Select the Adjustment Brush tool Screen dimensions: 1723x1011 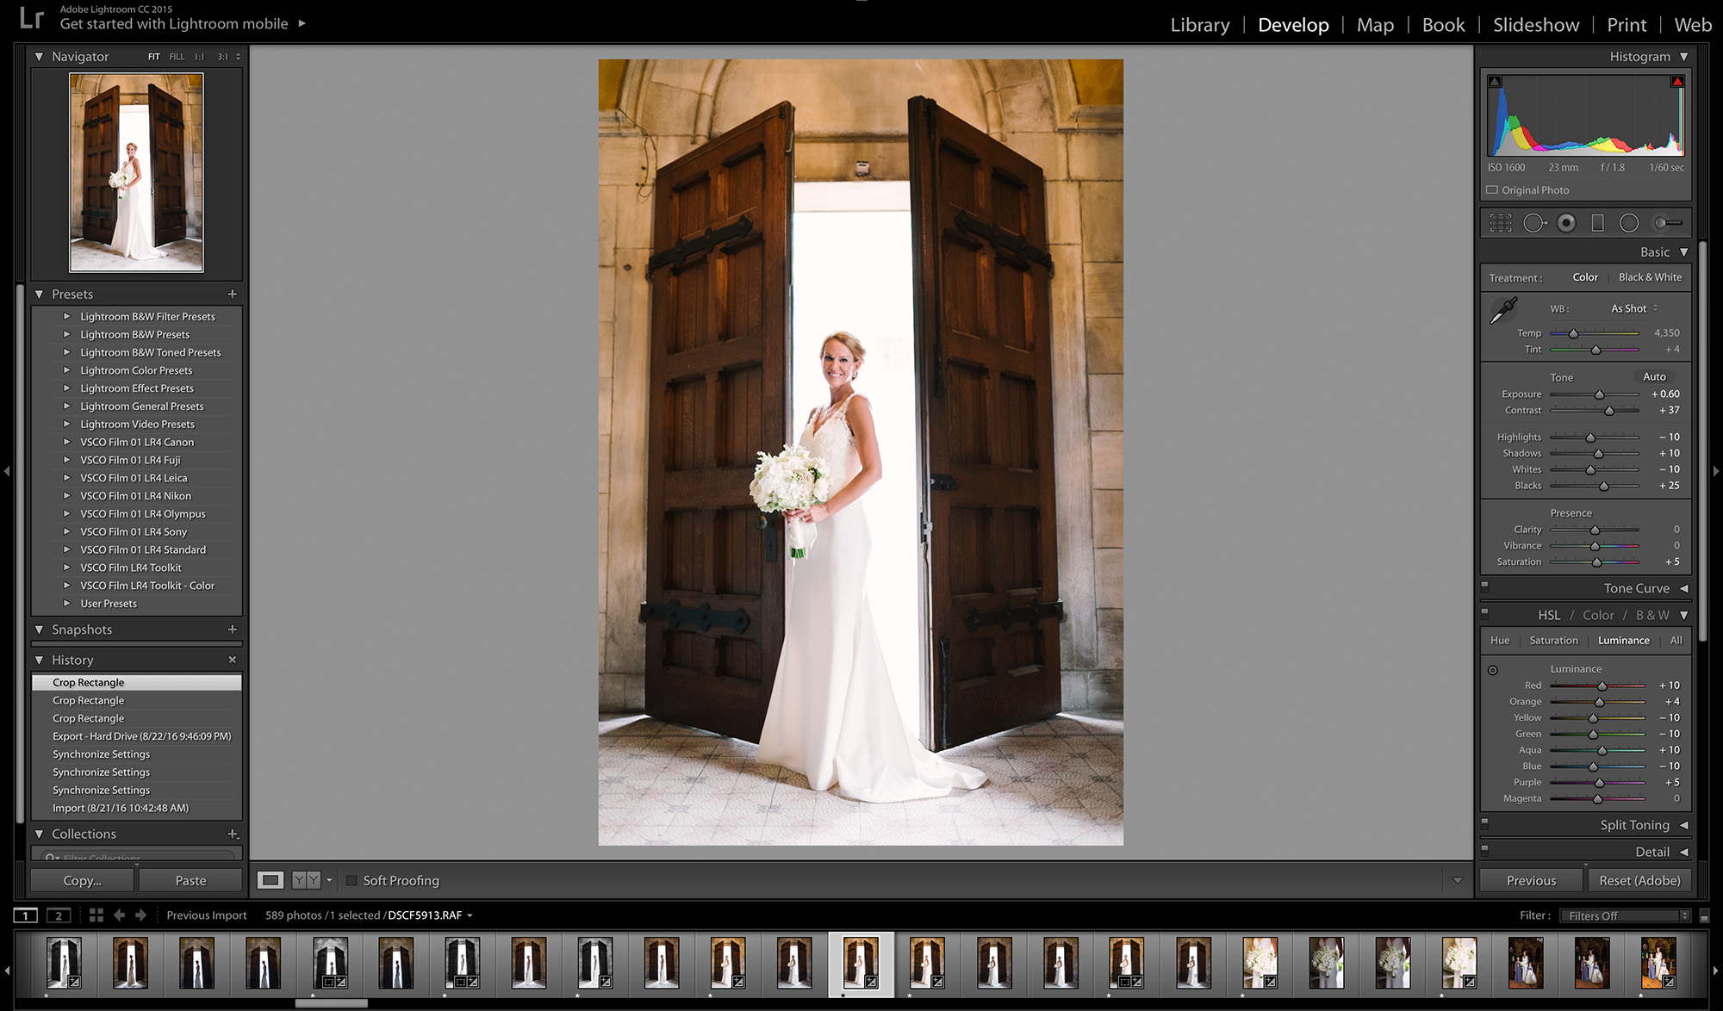point(1668,223)
